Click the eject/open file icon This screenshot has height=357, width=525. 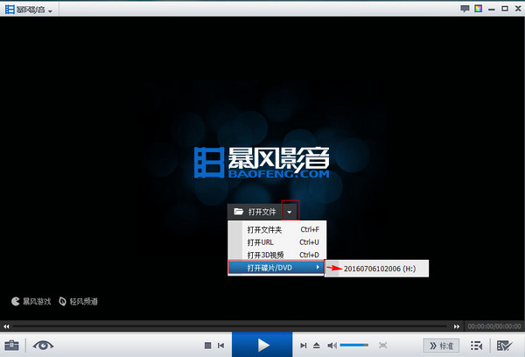317,346
